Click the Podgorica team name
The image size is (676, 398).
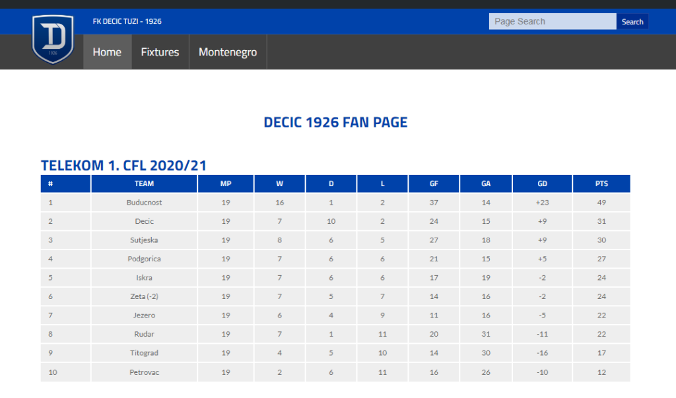tap(145, 259)
